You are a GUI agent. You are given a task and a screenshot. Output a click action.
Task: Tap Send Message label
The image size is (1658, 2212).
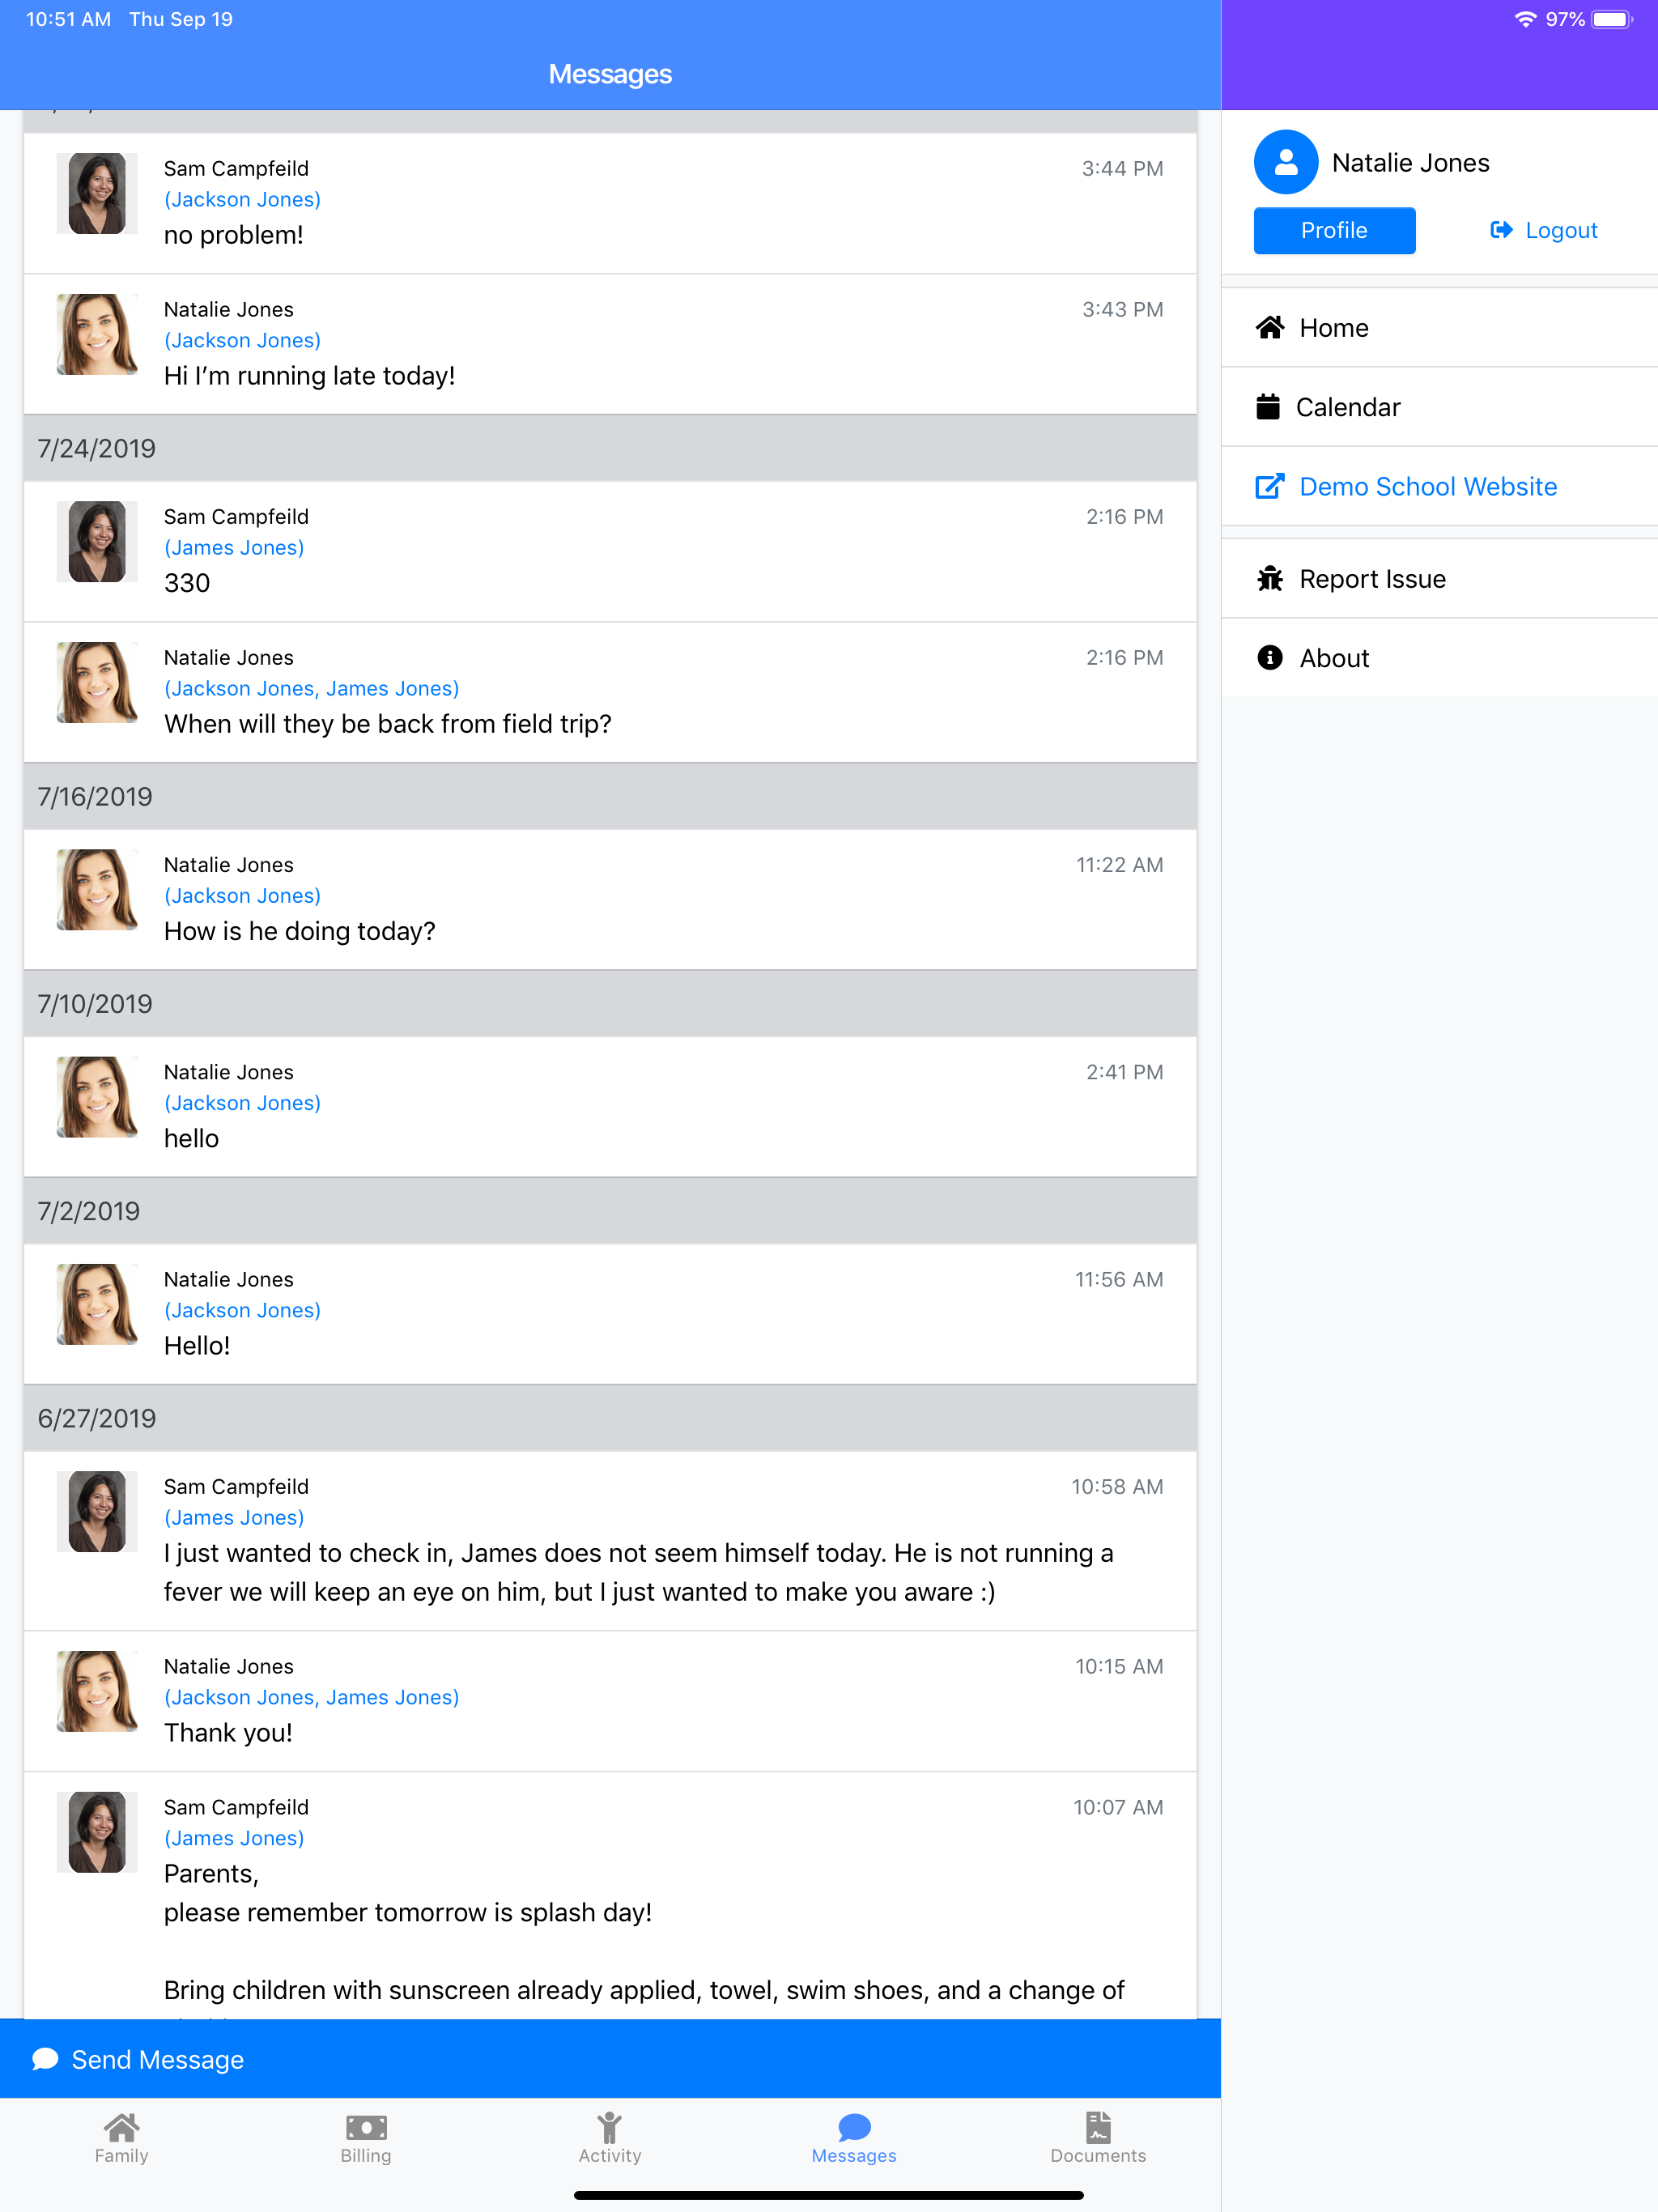(x=158, y=2059)
